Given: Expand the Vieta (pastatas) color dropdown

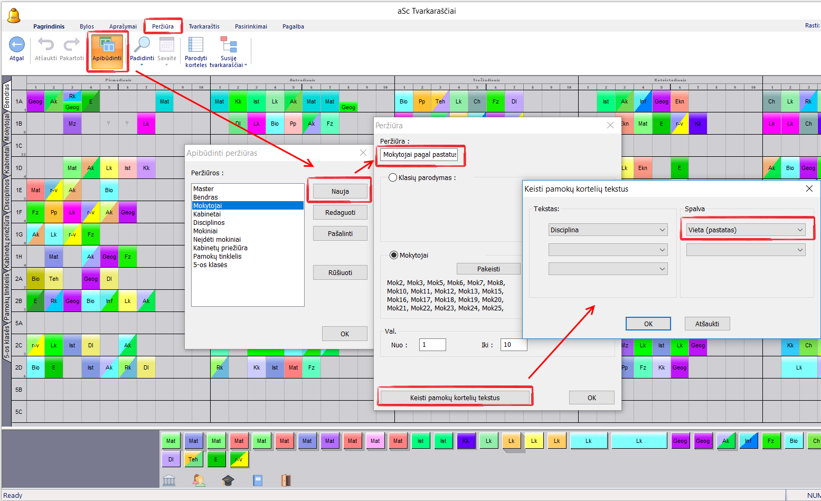Looking at the screenshot, I should click(x=745, y=230).
